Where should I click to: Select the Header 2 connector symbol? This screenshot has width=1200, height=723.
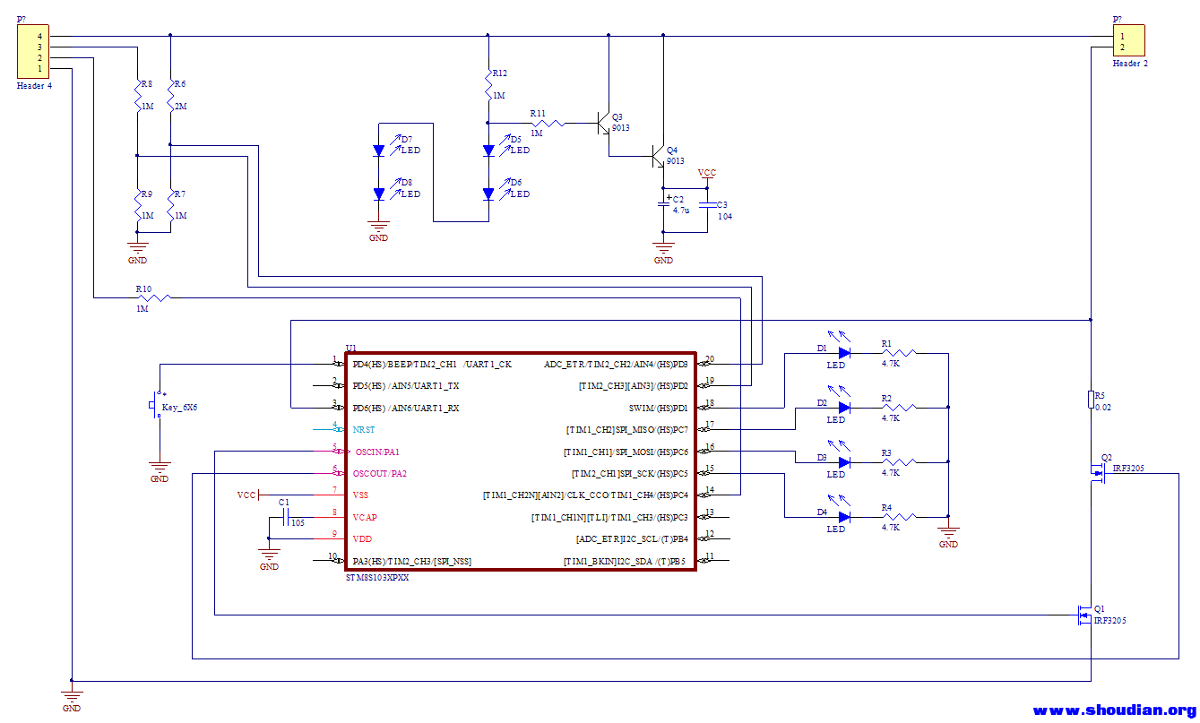pyautogui.click(x=1128, y=41)
